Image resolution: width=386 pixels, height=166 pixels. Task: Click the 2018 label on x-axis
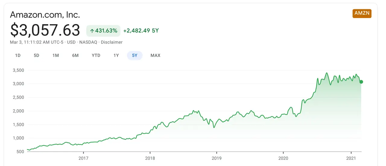[150, 158]
